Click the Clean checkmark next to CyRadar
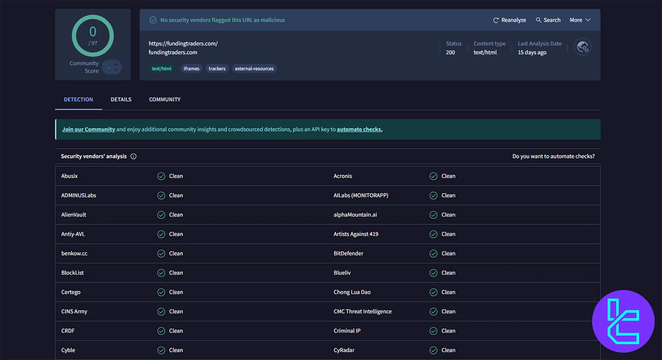Viewport: 662px width, 360px height. click(x=433, y=350)
